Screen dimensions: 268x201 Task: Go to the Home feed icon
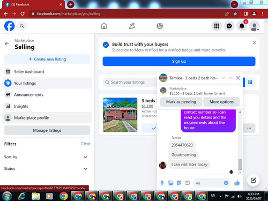coord(104,26)
